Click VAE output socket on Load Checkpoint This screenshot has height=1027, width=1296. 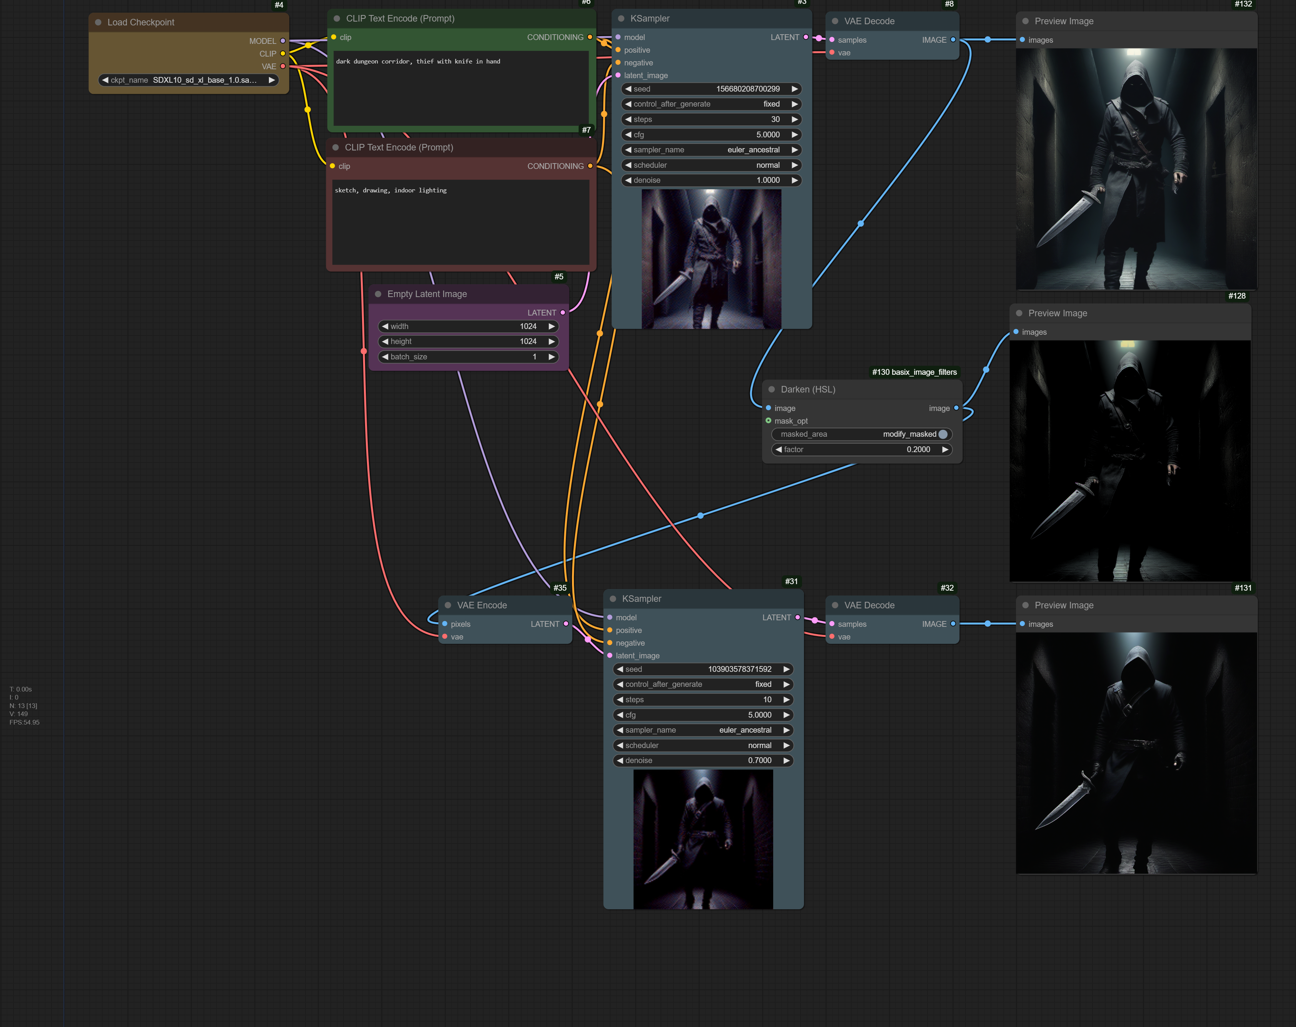pyautogui.click(x=282, y=66)
